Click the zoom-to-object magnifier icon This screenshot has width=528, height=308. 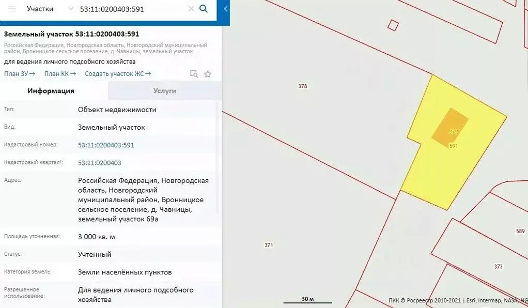(x=194, y=74)
